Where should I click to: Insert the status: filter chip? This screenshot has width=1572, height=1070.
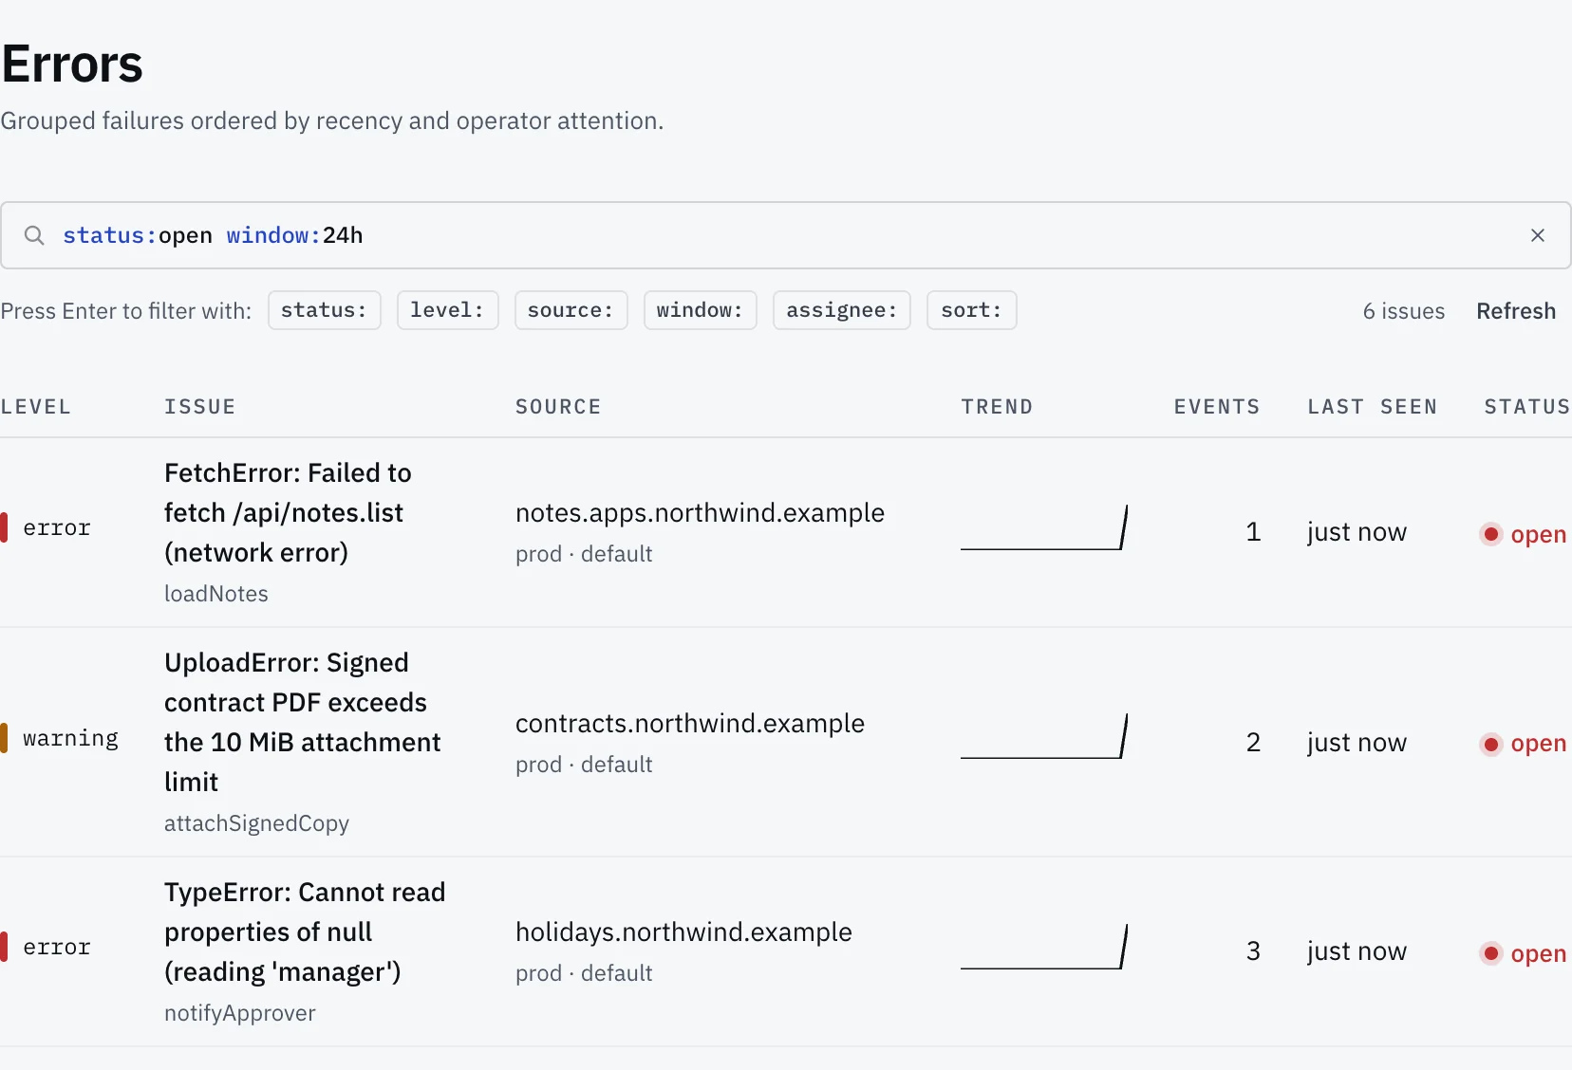click(x=325, y=310)
